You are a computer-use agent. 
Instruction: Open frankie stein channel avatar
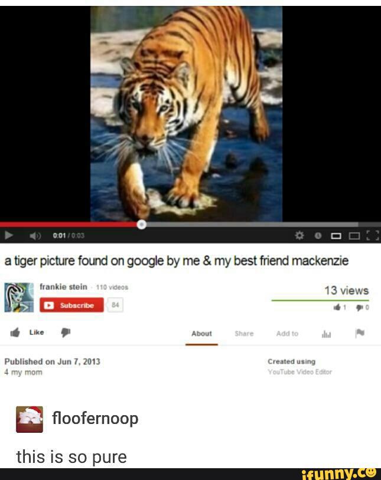[19, 297]
